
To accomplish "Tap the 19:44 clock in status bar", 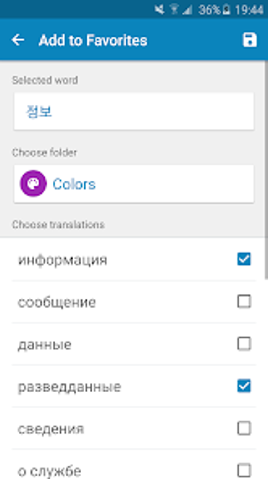I will point(249,10).
